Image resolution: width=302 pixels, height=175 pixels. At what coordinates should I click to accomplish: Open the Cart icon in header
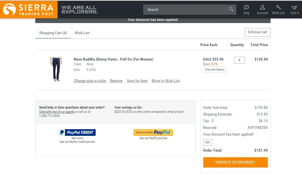coord(294,10)
